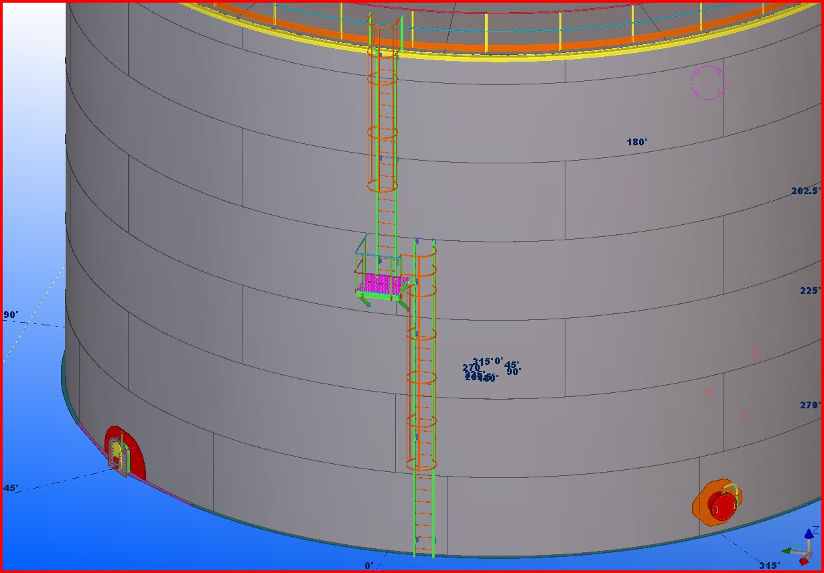
Task: Click the "90°" label on the left dashed gridline
Action: (11, 315)
